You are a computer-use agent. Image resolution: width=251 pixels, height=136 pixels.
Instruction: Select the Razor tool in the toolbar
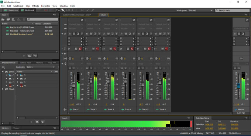(63, 10)
